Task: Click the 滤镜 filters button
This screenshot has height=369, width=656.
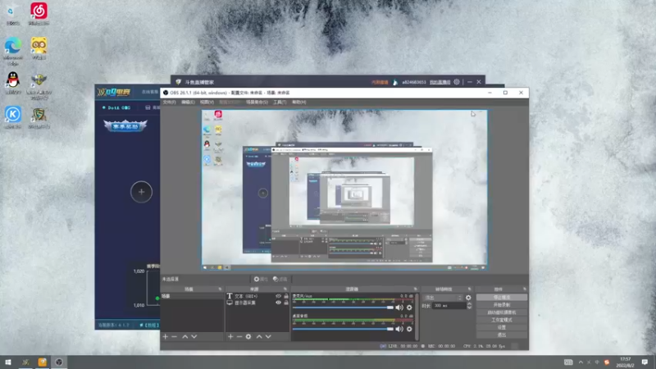Action: (280, 279)
